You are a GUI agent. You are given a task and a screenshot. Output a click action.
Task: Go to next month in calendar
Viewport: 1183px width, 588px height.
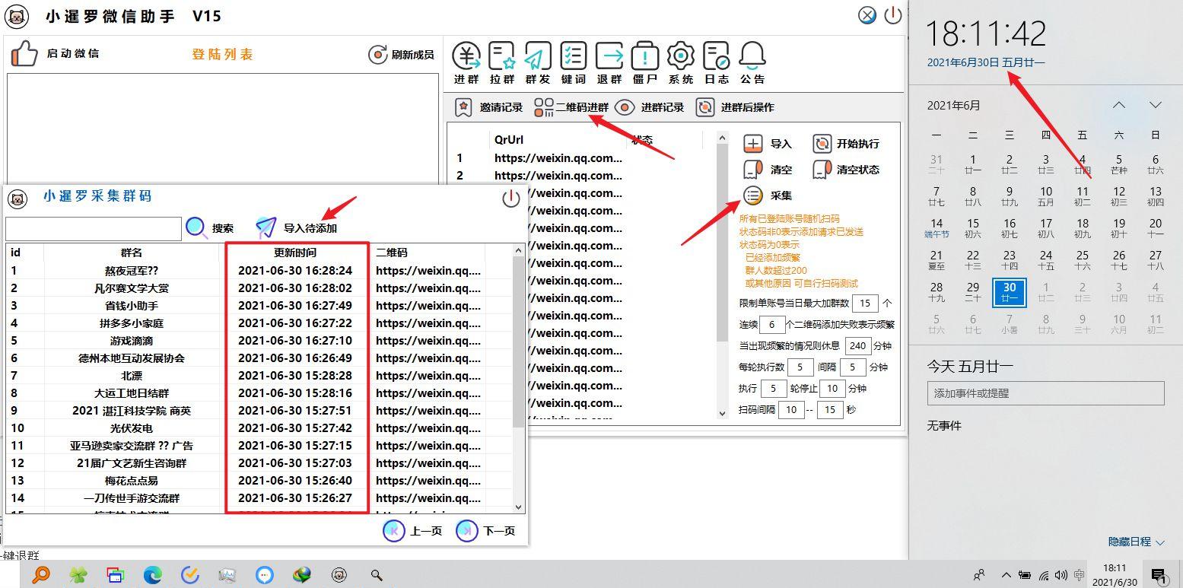(x=1156, y=105)
